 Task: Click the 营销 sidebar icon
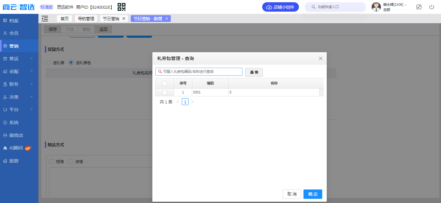(x=5, y=46)
